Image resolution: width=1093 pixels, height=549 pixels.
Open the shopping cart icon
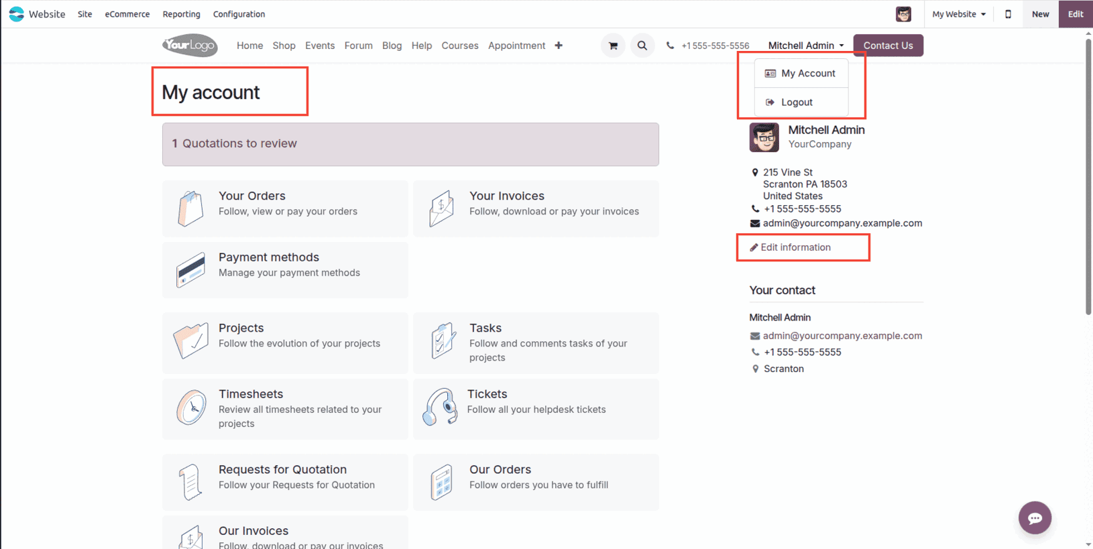tap(613, 46)
